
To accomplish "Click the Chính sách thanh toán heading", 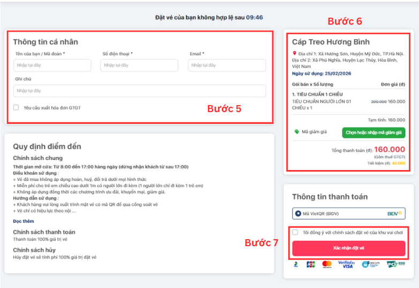I will coord(44,232).
